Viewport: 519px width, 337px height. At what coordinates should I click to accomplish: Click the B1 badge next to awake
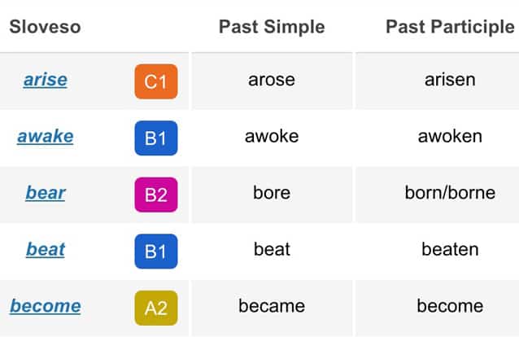156,138
